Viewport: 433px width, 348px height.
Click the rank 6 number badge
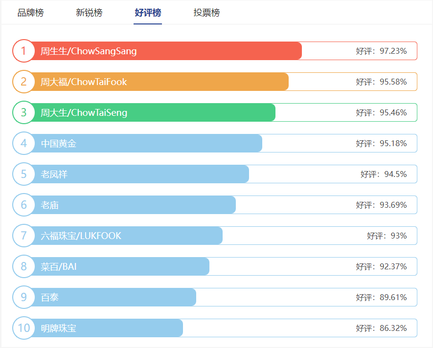(24, 205)
